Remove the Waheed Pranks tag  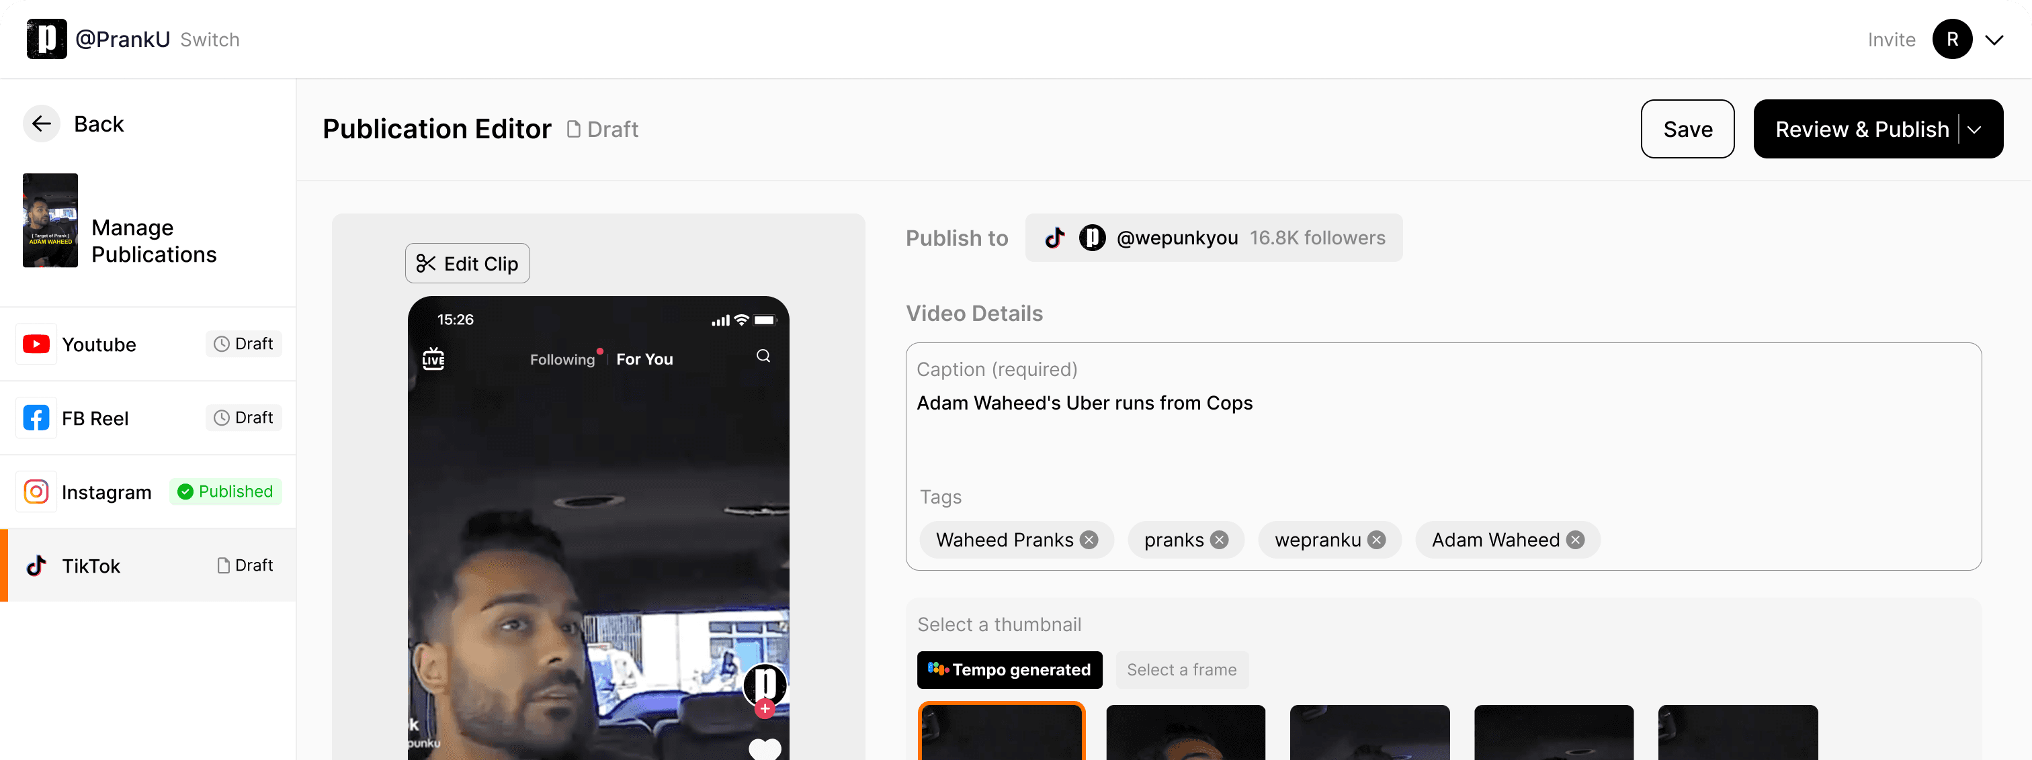click(x=1089, y=540)
